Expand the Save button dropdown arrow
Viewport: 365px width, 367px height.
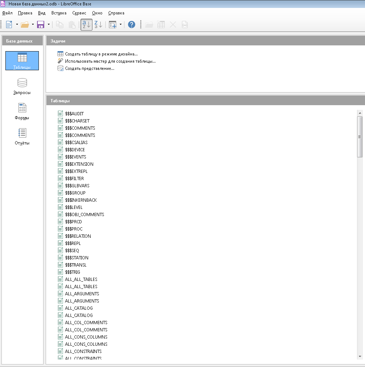pos(49,24)
